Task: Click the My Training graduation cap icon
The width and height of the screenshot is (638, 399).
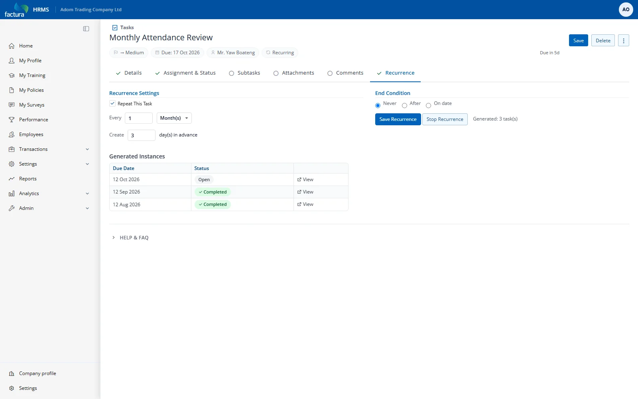Action: pyautogui.click(x=12, y=75)
